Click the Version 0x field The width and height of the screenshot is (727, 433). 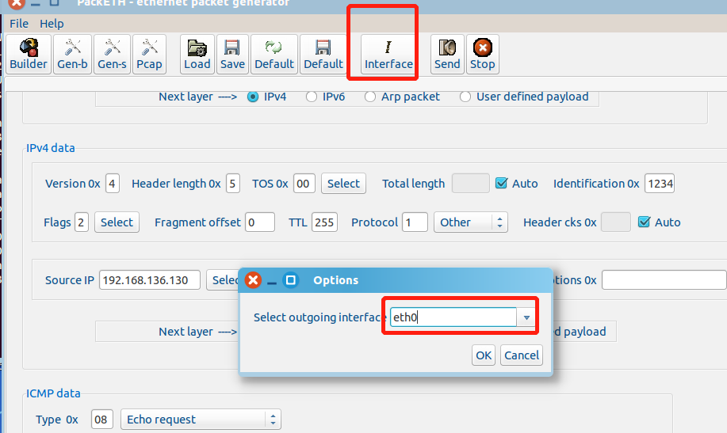coord(113,184)
